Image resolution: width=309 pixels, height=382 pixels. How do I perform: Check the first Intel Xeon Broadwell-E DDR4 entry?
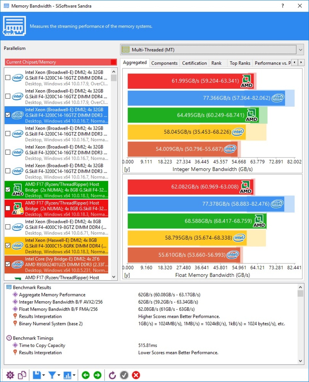pyautogui.click(x=8, y=78)
